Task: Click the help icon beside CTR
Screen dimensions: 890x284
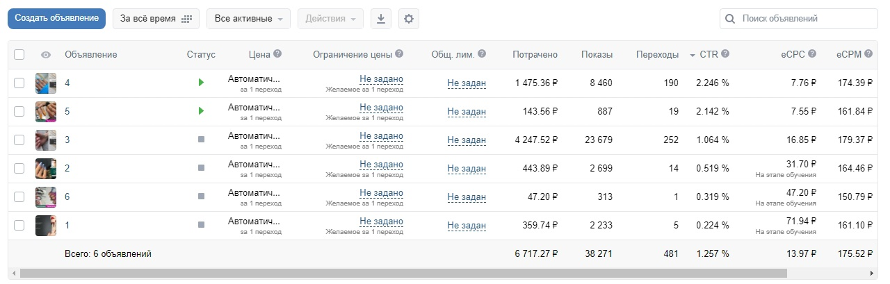Action: point(725,54)
